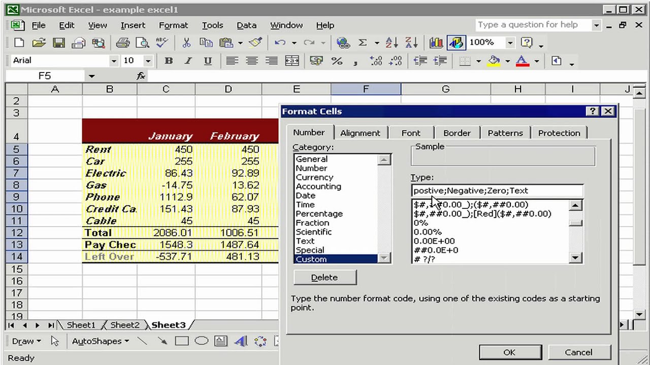Click the Open file folder icon

(39, 43)
